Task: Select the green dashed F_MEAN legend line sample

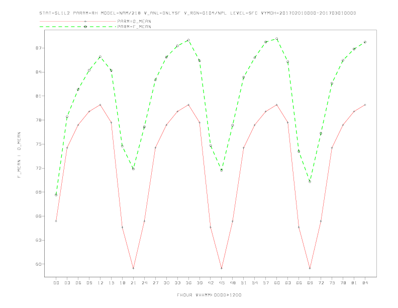Action: click(78, 27)
